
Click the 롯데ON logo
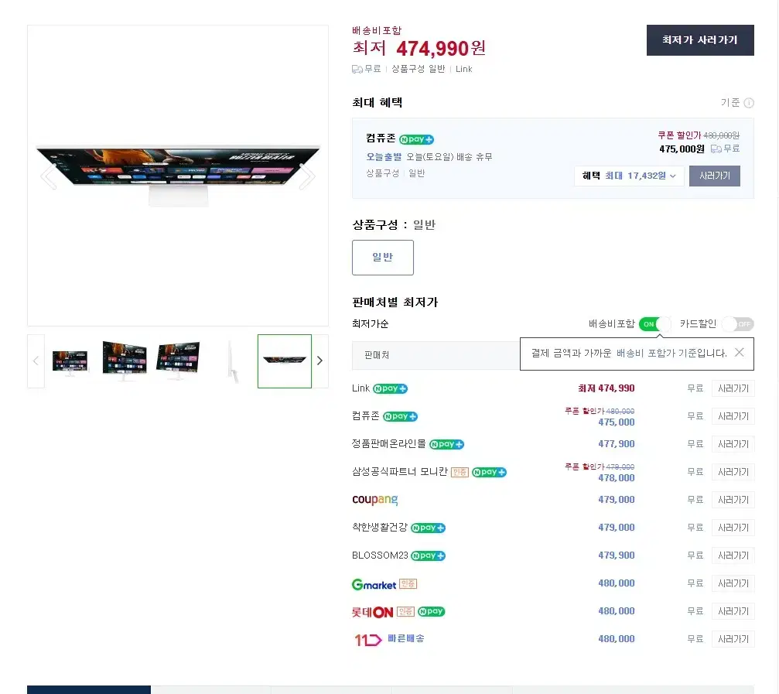click(x=373, y=612)
